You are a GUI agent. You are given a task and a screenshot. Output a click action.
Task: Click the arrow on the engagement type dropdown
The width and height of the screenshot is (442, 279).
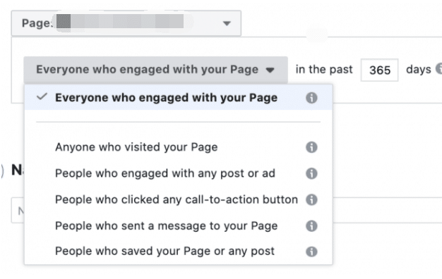pyautogui.click(x=270, y=70)
